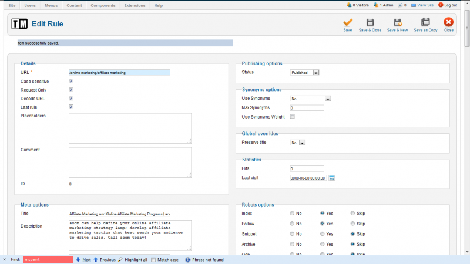This screenshot has height=264, width=470.
Task: Click the Save as Copy icon
Action: [425, 22]
